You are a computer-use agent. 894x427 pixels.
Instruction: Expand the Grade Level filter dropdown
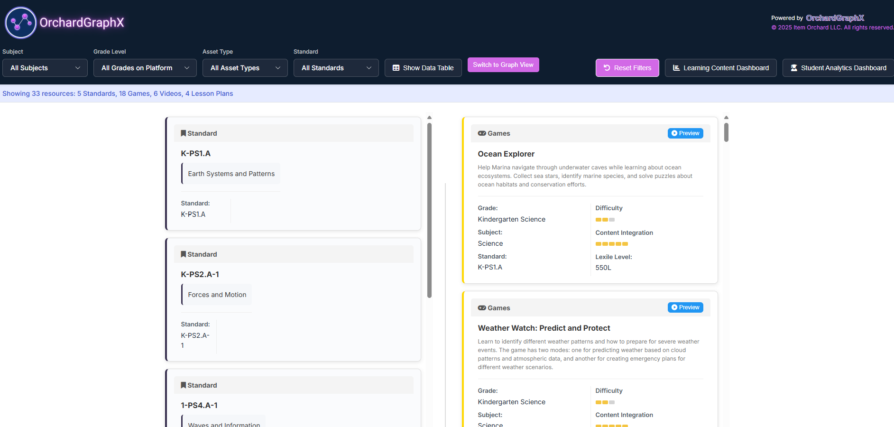coord(145,68)
